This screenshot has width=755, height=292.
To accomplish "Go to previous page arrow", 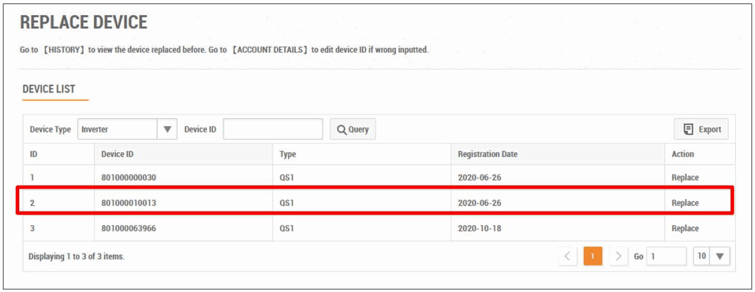I will tap(567, 257).
